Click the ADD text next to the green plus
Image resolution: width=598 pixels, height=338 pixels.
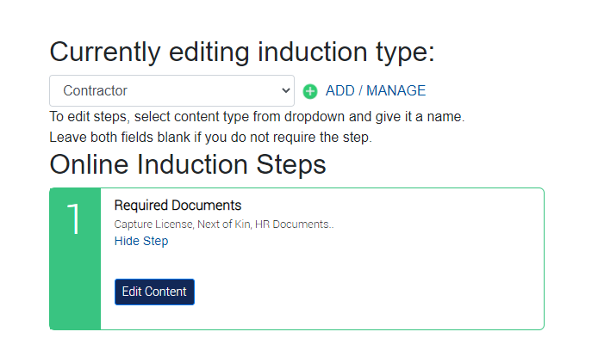pos(340,90)
